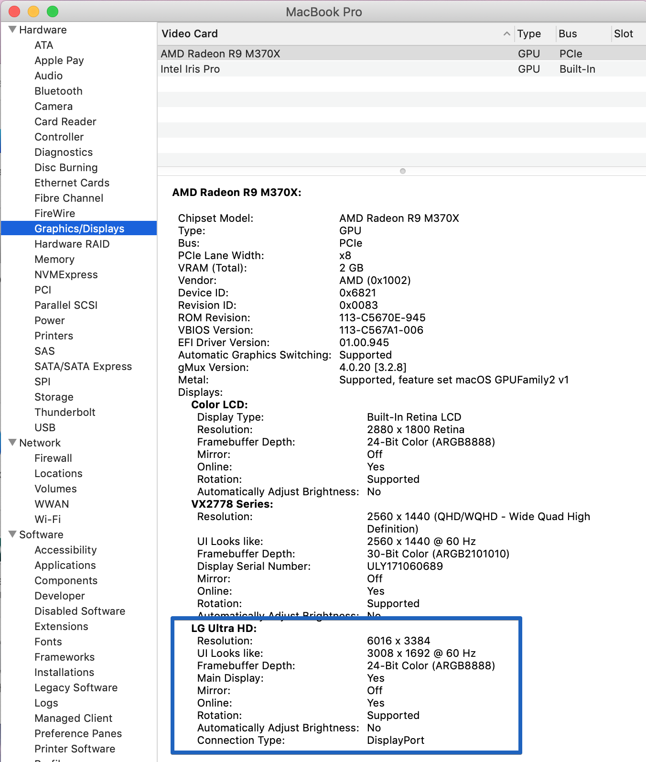646x762 pixels.
Task: Open Locations under Network
Action: [x=59, y=473]
